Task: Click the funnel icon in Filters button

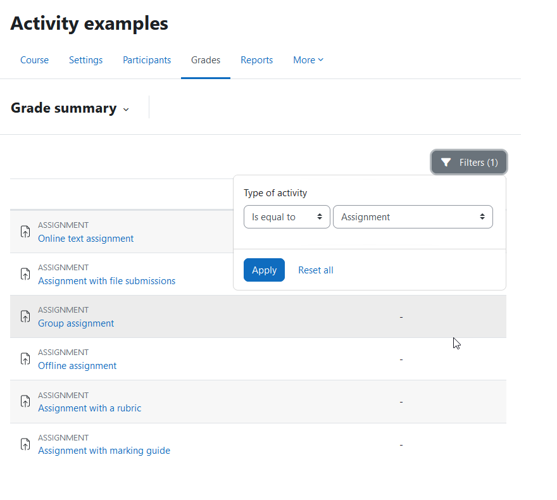Action: coord(446,162)
